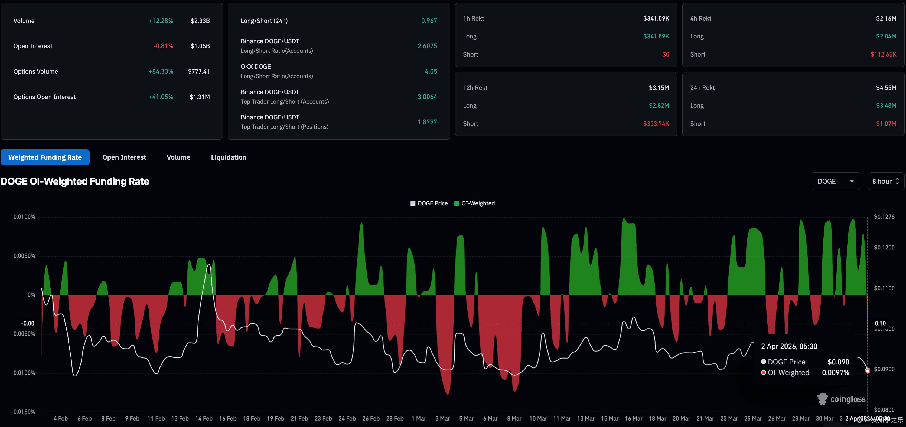Toggle the OI-Weighted series label
This screenshot has width=906, height=427.
[478, 203]
